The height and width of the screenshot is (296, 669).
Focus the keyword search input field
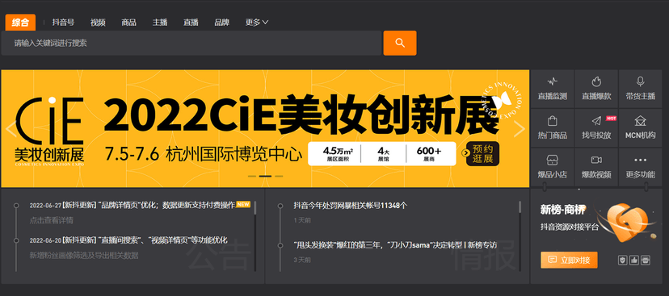[x=191, y=43]
